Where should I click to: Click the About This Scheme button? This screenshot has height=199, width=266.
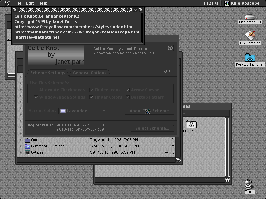click(149, 111)
